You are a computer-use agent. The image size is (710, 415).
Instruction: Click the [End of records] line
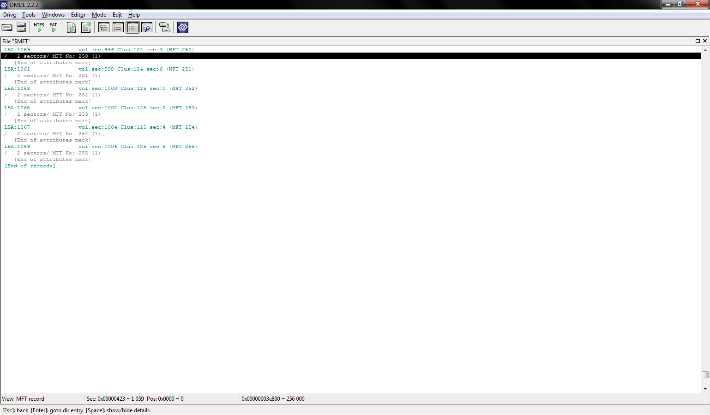point(30,166)
